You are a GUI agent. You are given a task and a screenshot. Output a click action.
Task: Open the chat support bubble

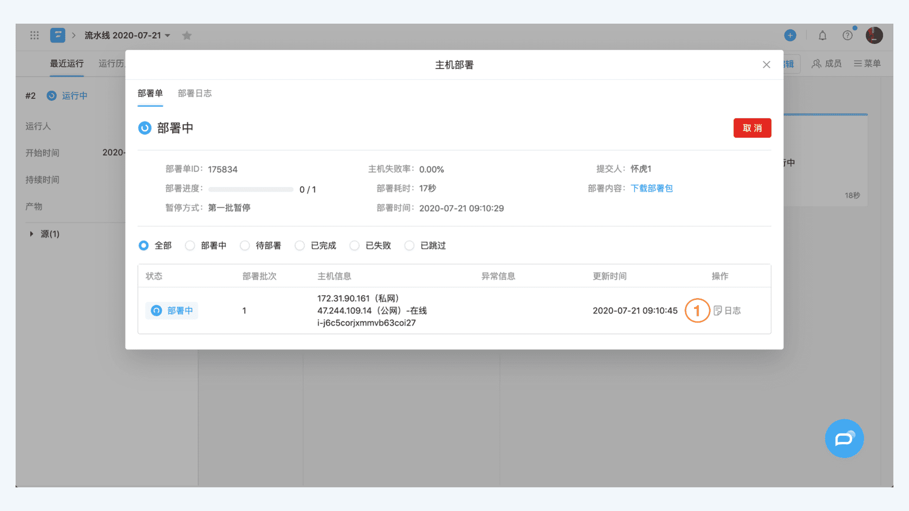844,439
